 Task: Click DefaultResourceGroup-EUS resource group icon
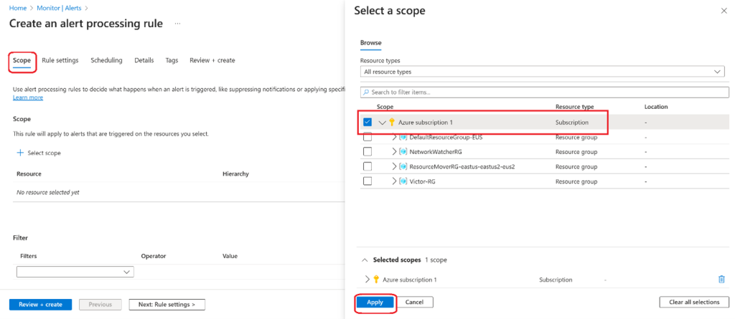(403, 138)
